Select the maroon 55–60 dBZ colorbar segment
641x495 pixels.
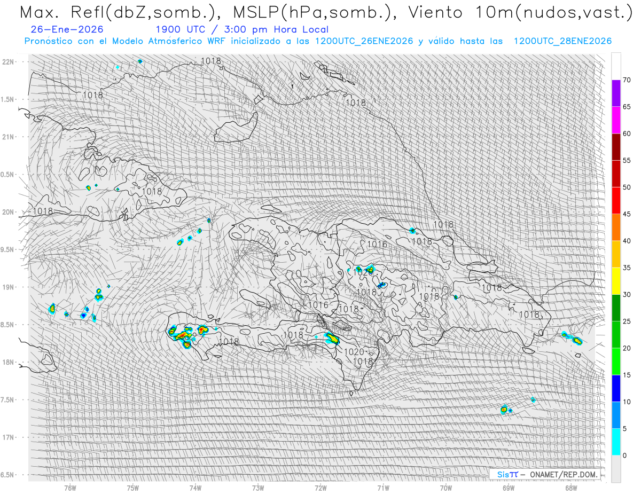click(616, 147)
